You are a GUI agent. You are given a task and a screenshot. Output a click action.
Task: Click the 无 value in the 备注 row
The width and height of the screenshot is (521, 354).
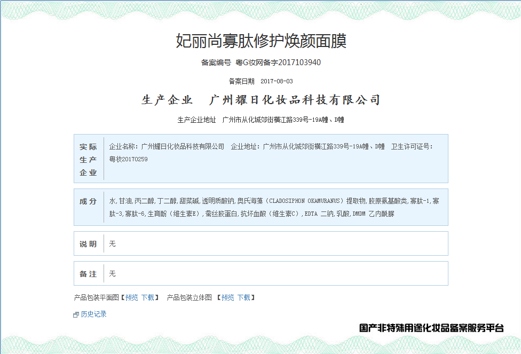tap(113, 273)
